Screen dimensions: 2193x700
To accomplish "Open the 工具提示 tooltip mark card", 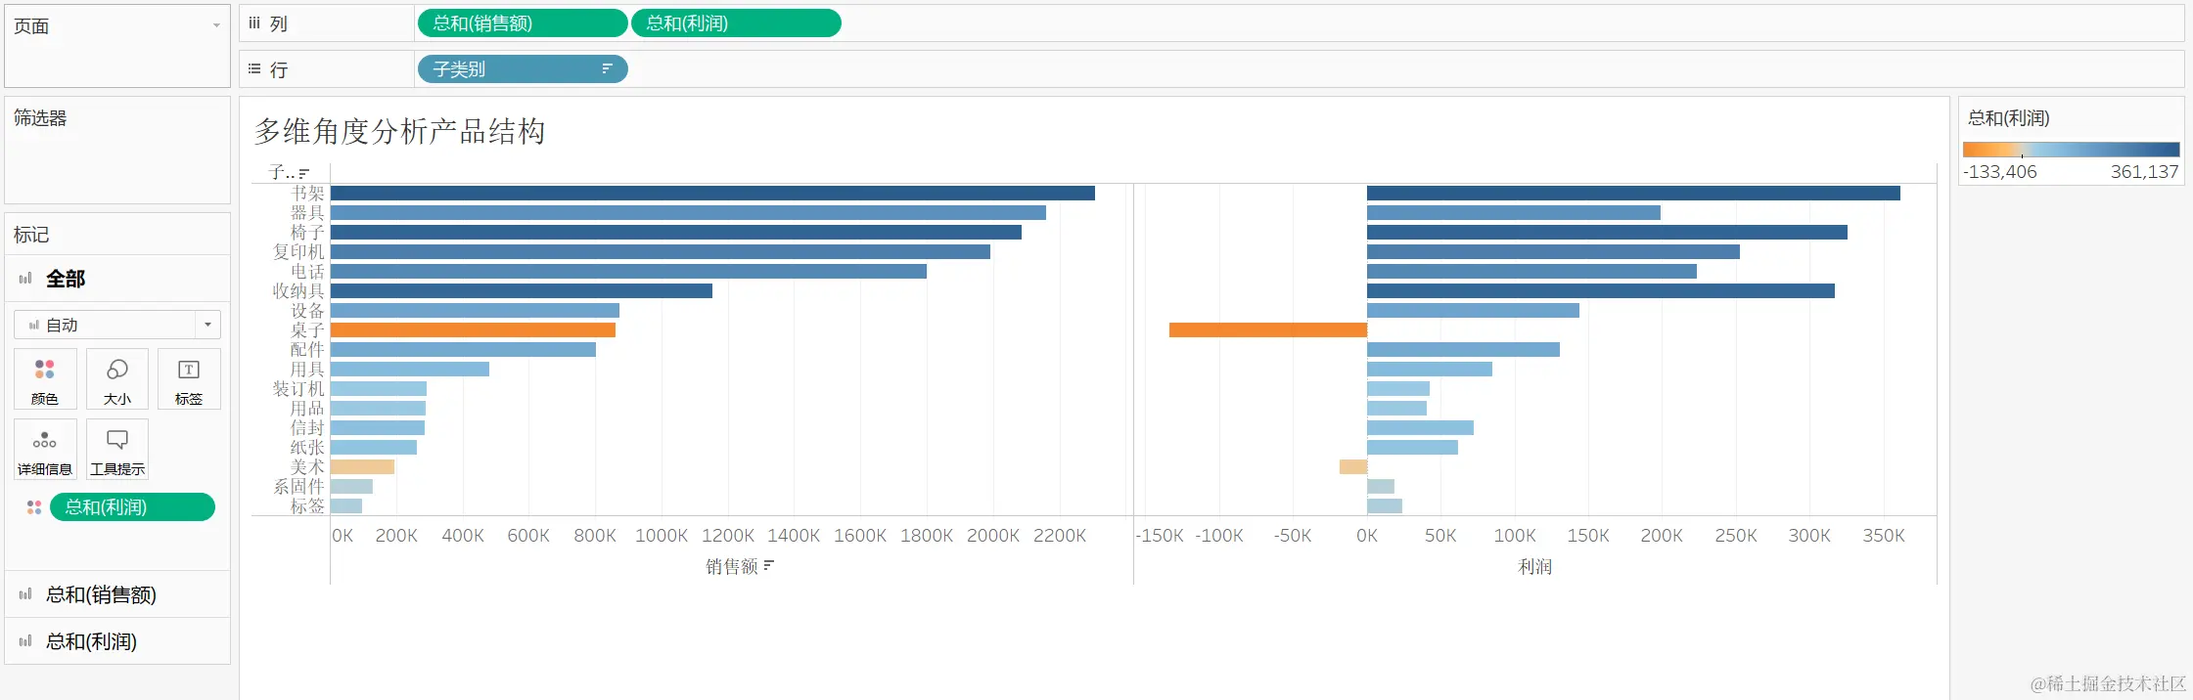I will pos(117,449).
